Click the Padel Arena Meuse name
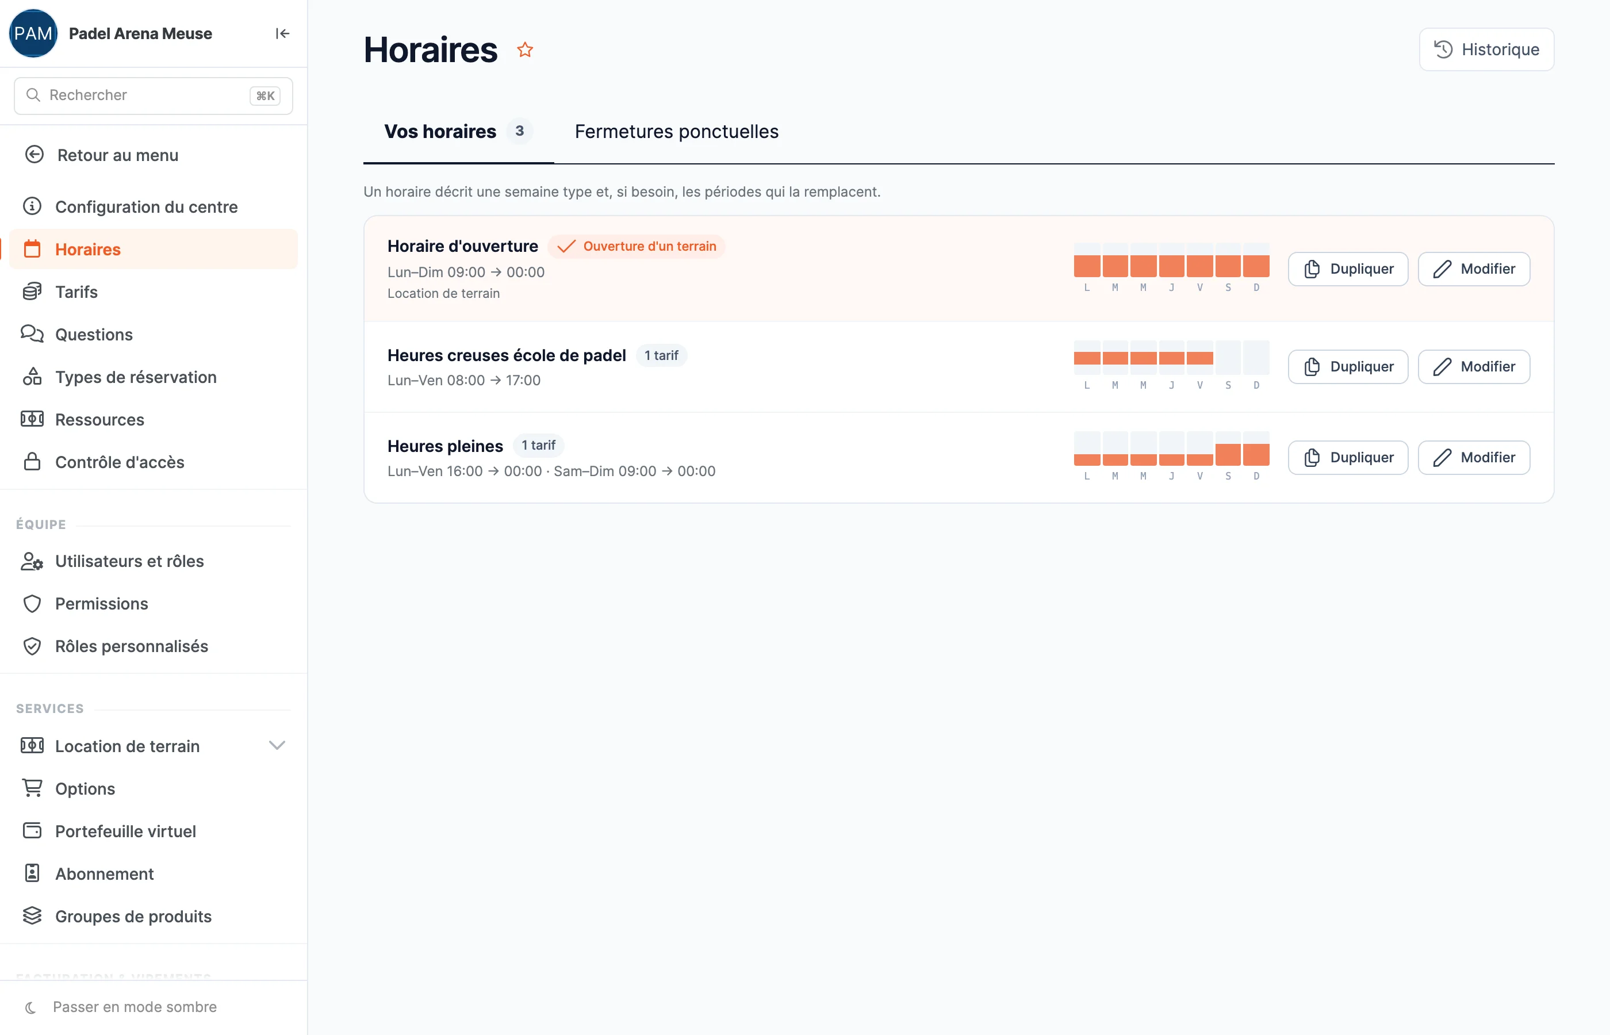The image size is (1610, 1035). (x=140, y=33)
